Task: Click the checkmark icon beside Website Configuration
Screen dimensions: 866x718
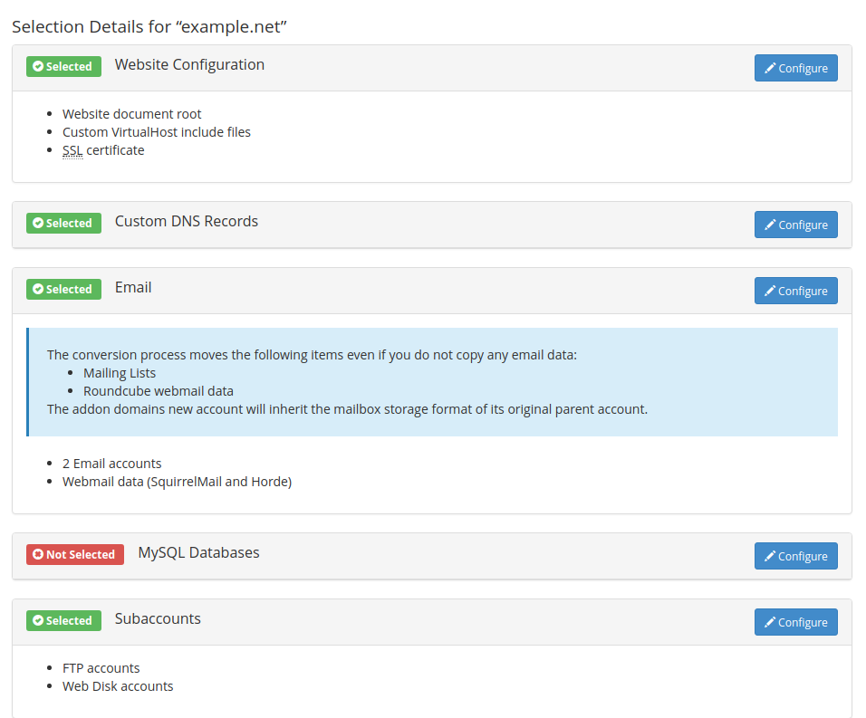Action: click(38, 66)
